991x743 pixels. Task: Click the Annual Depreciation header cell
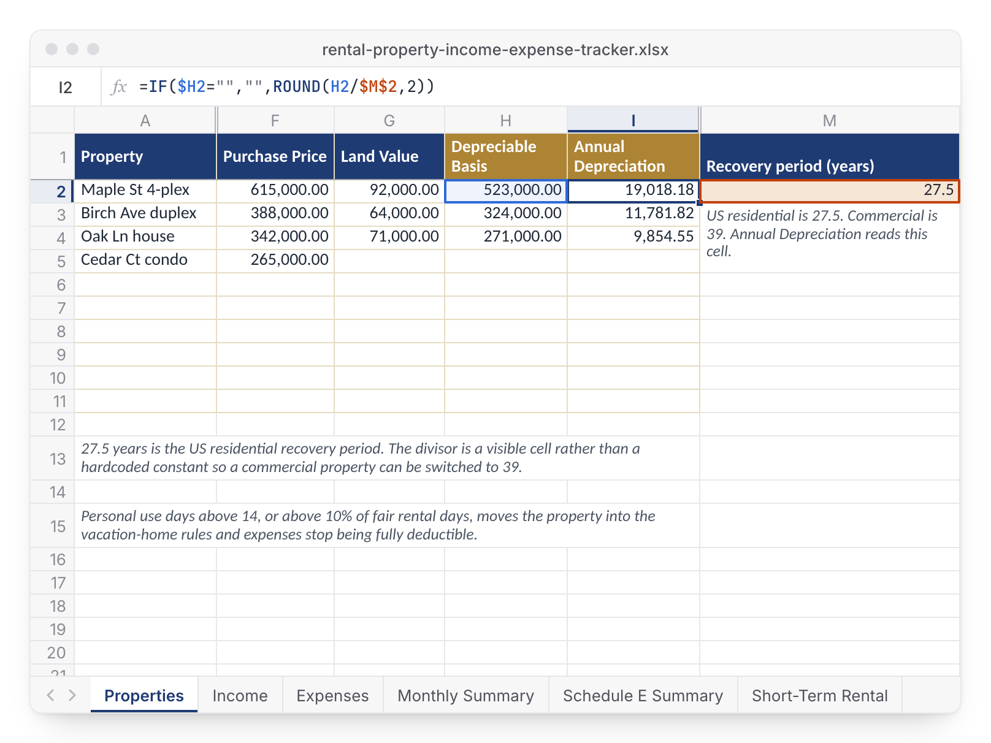tap(633, 156)
